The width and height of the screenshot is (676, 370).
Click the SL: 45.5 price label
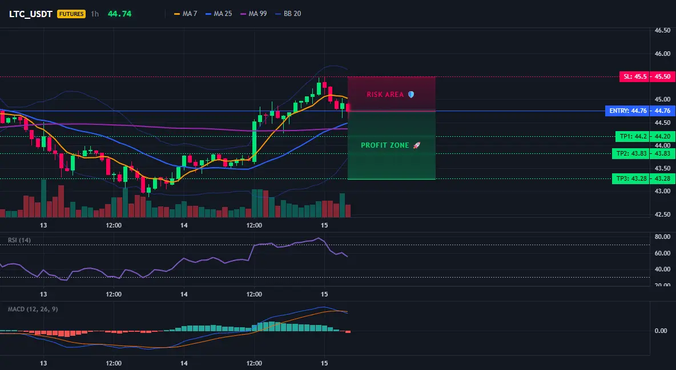(634, 76)
